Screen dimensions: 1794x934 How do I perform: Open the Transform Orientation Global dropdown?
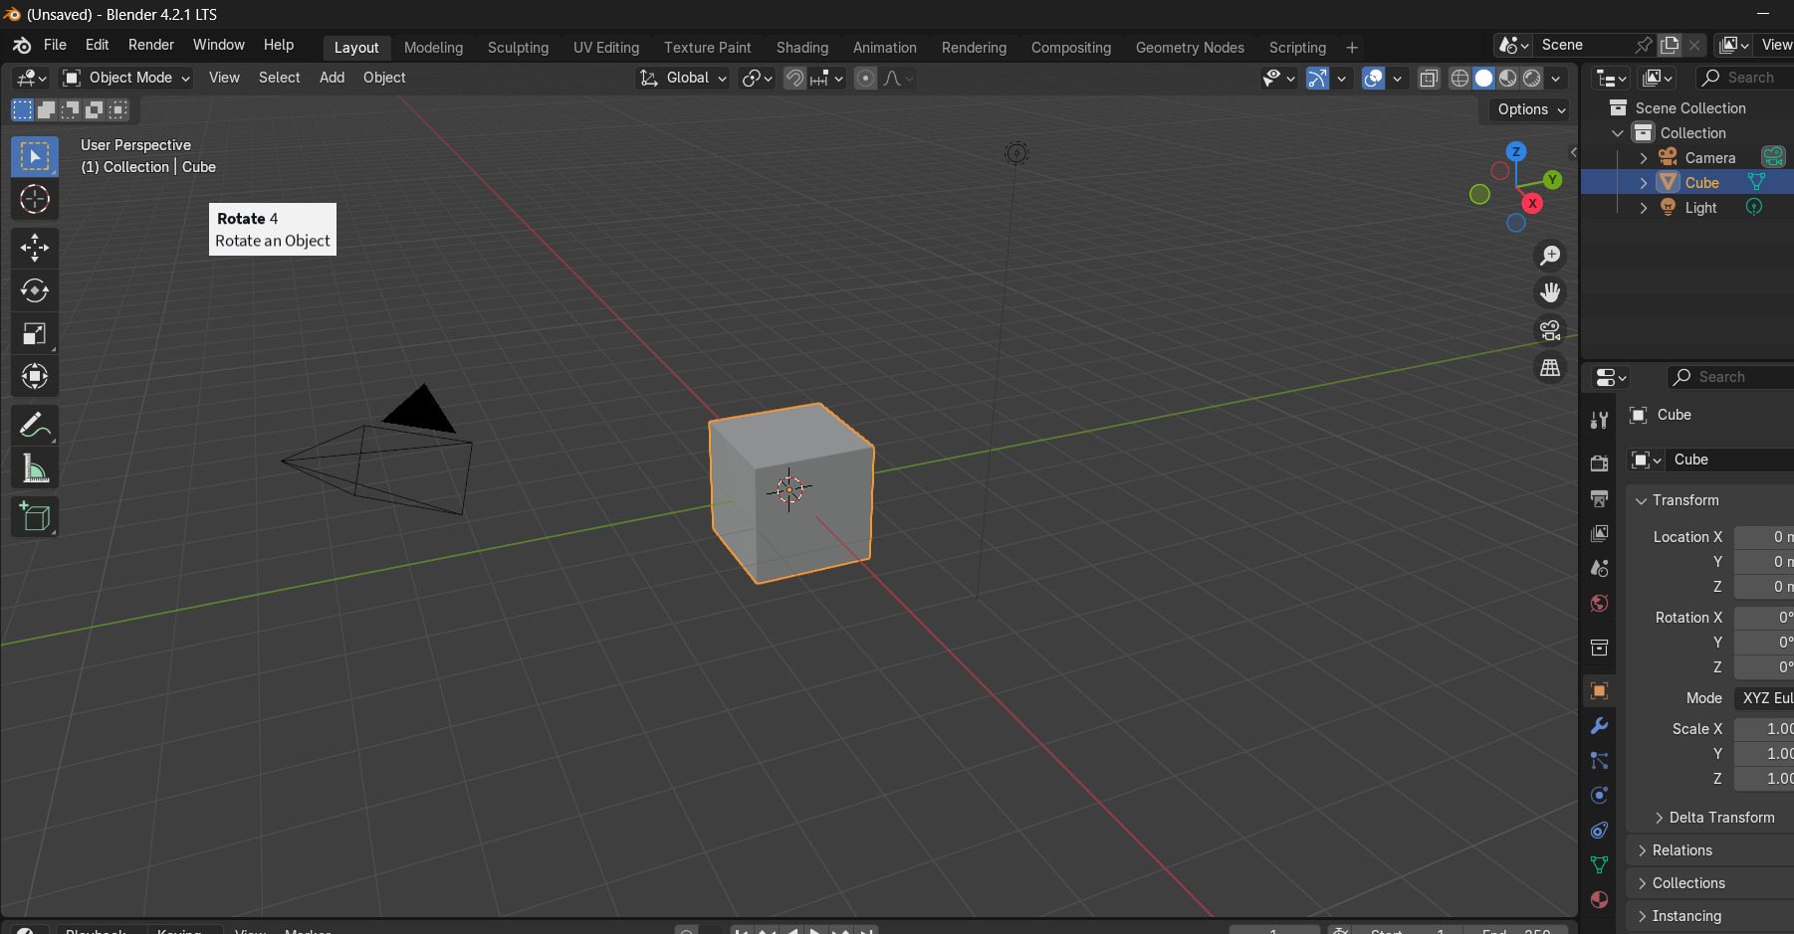pyautogui.click(x=683, y=79)
